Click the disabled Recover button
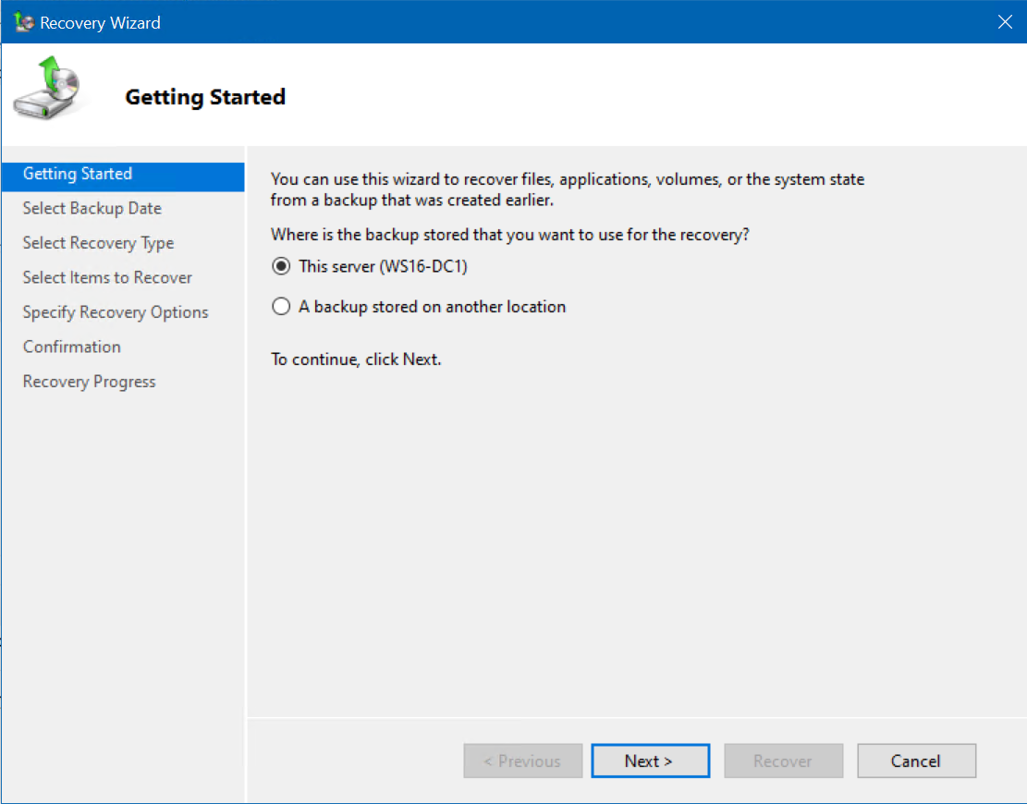Image resolution: width=1027 pixels, height=804 pixels. 783,761
